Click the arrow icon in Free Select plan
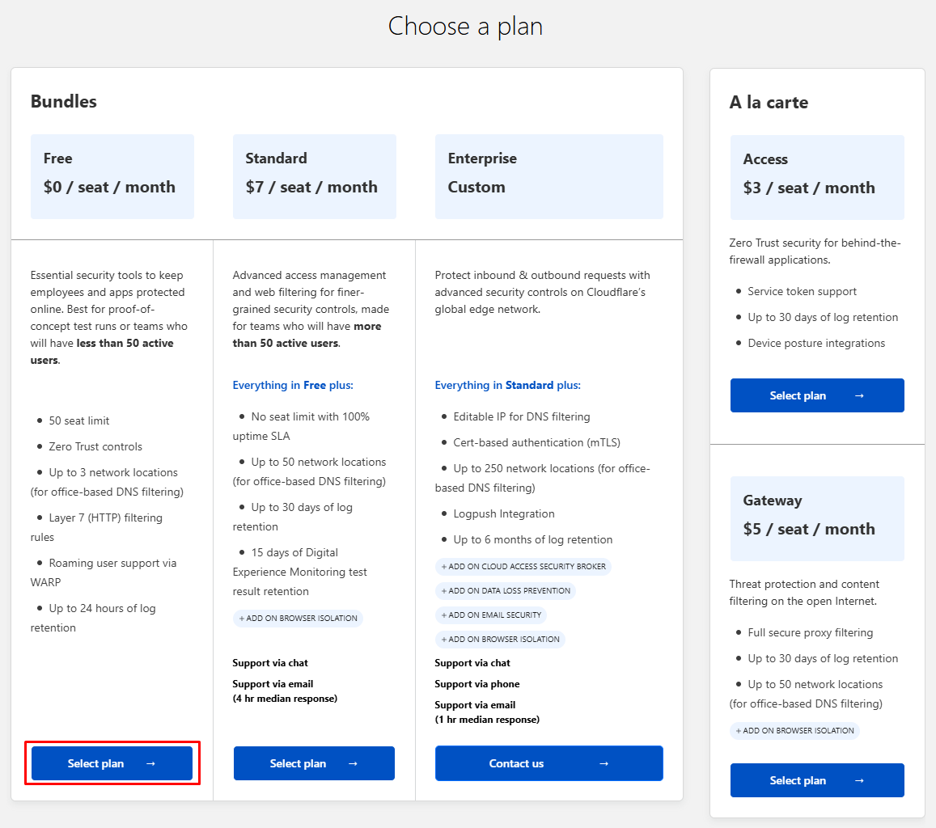This screenshot has width=936, height=828. [150, 763]
